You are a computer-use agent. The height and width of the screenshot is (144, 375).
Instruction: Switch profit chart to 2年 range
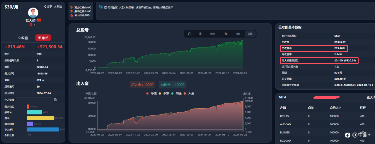click(238, 34)
